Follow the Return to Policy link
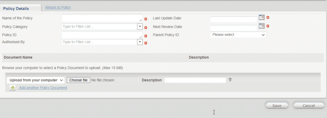 [58, 7]
